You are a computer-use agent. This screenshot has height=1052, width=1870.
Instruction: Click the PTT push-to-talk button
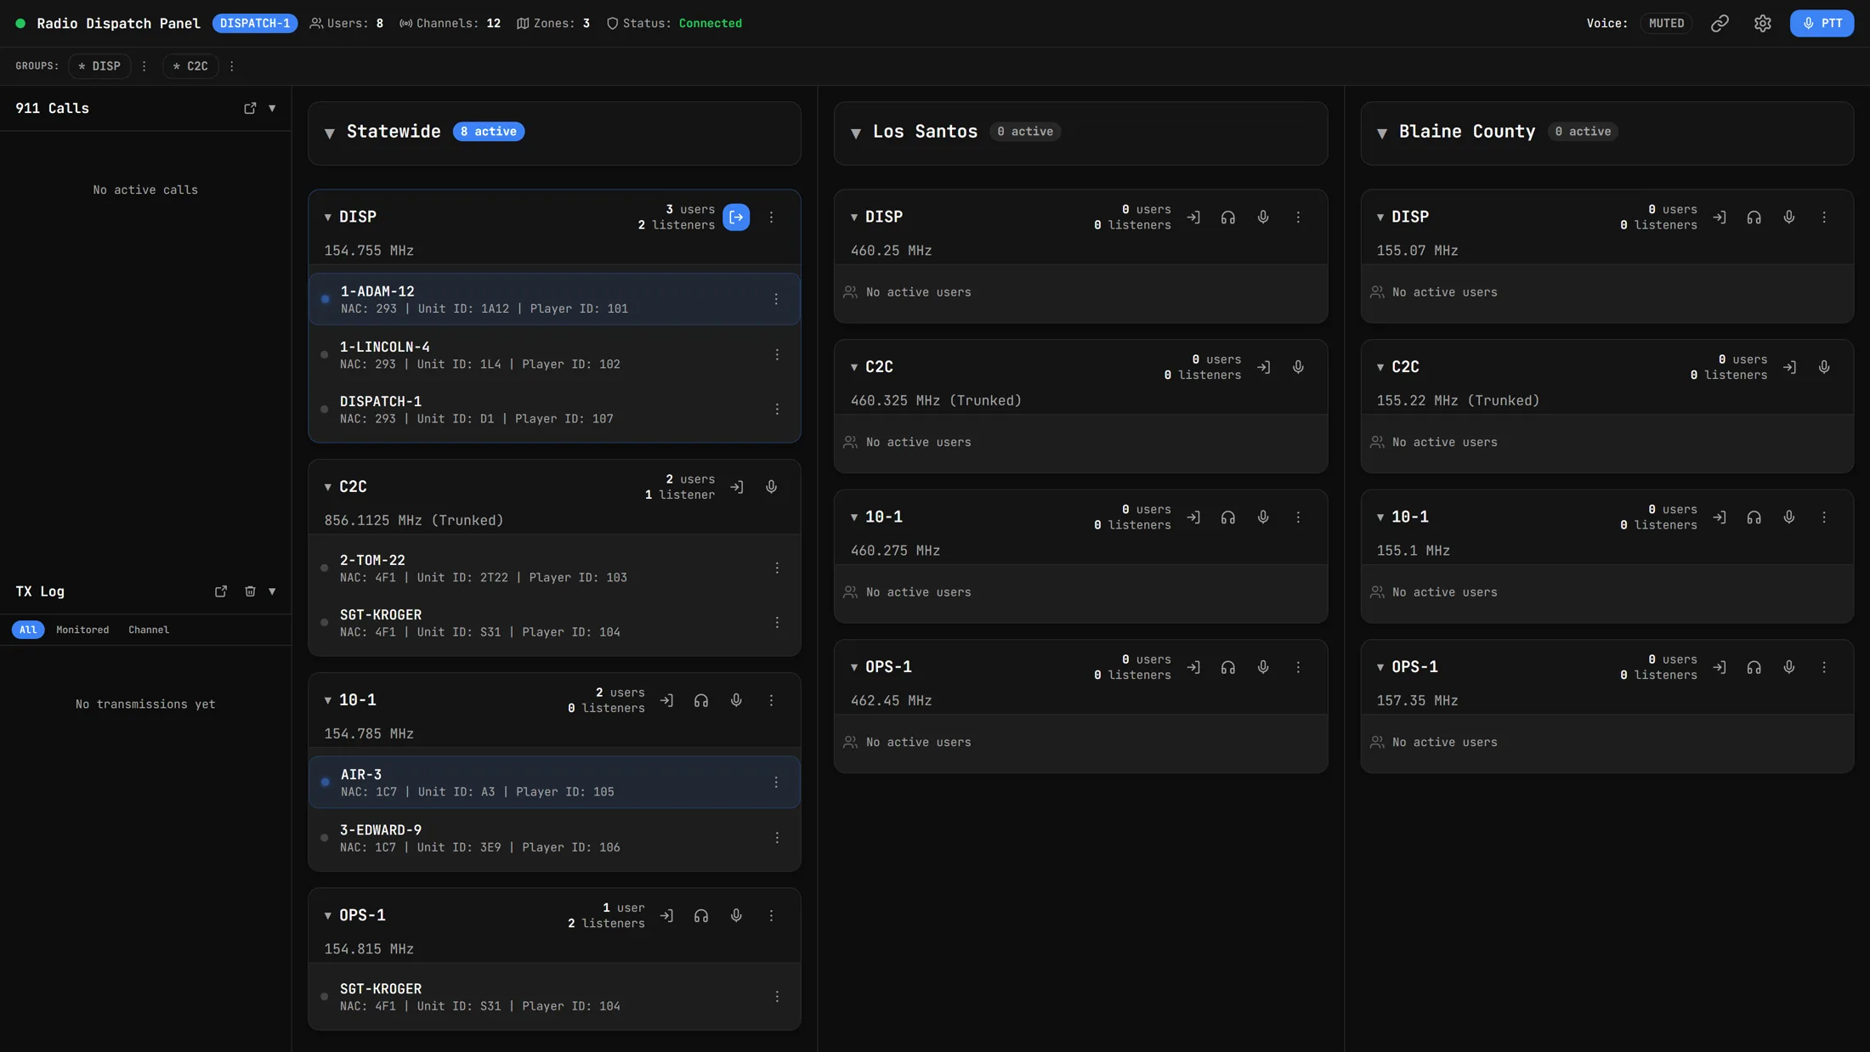[x=1822, y=24]
